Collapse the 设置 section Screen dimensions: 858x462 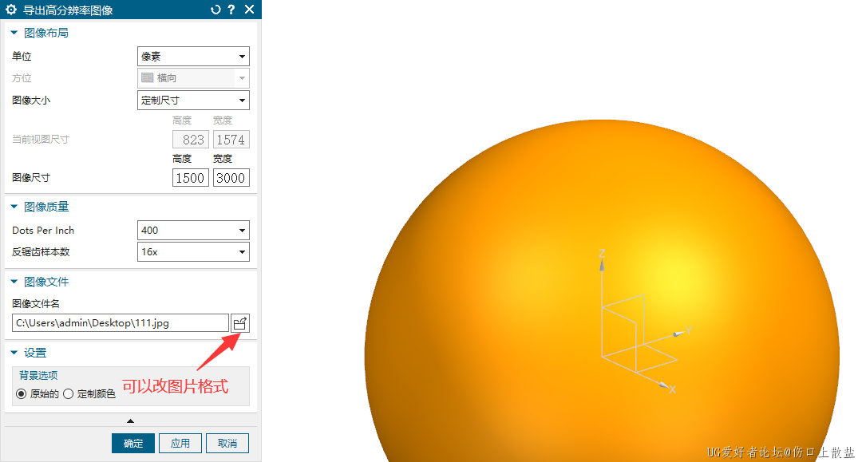click(14, 353)
